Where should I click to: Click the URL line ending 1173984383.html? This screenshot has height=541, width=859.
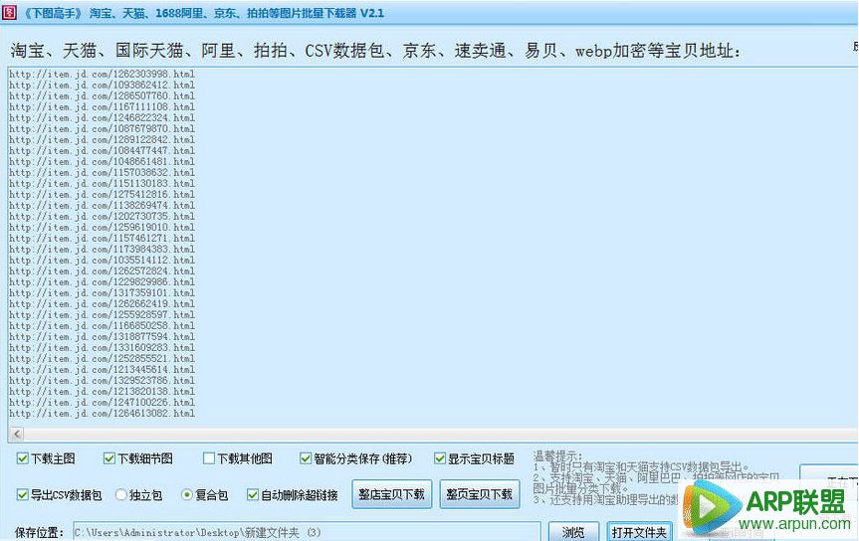coord(102,250)
